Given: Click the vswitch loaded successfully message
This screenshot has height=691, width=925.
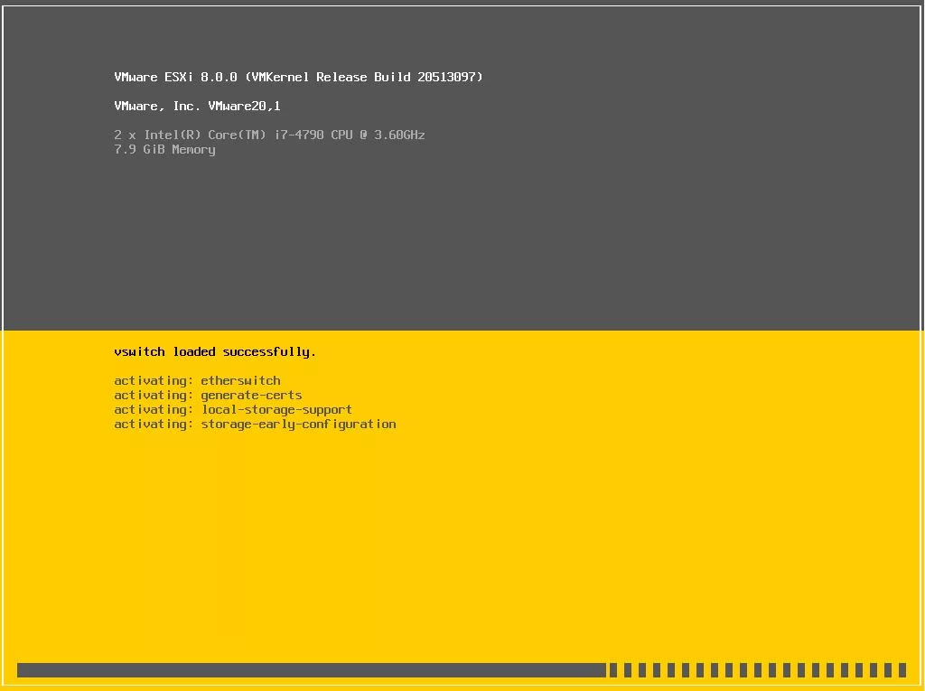Looking at the screenshot, I should 215,352.
